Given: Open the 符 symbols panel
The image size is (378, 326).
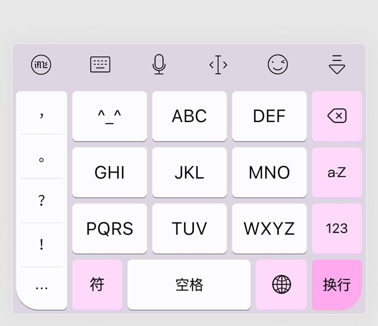Looking at the screenshot, I should click(97, 284).
